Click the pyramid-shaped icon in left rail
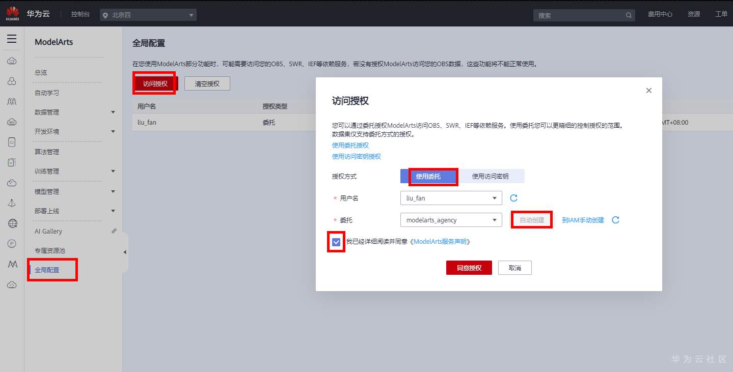Viewport: 733px width, 372px height. coord(12,203)
